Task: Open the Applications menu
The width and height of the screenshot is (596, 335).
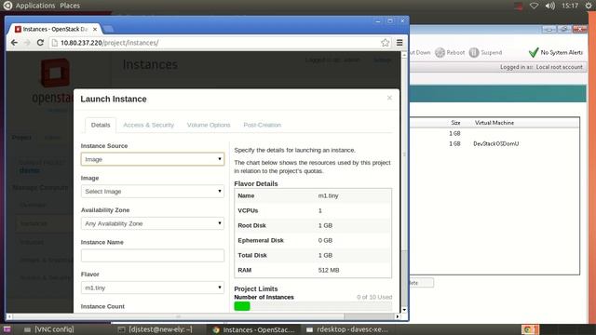Action: coord(35,6)
